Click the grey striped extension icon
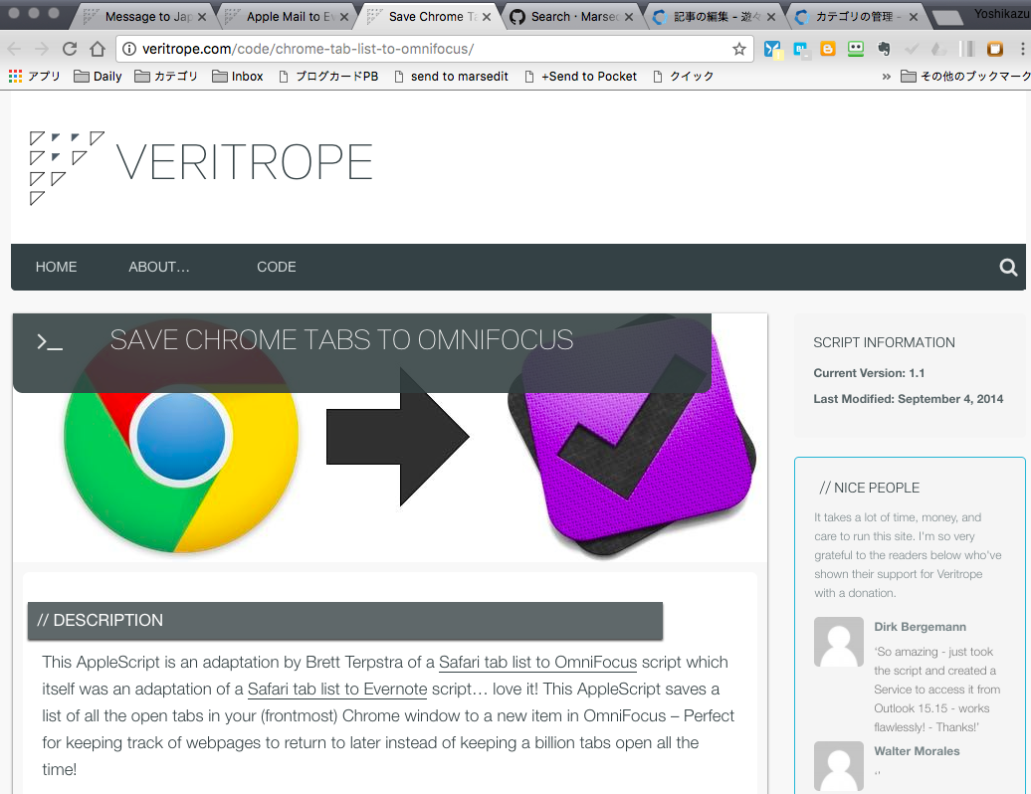 click(x=966, y=49)
